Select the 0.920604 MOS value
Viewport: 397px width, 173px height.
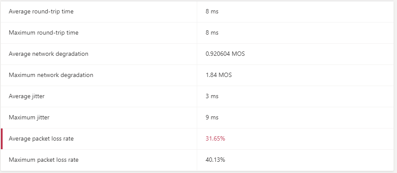coord(225,54)
